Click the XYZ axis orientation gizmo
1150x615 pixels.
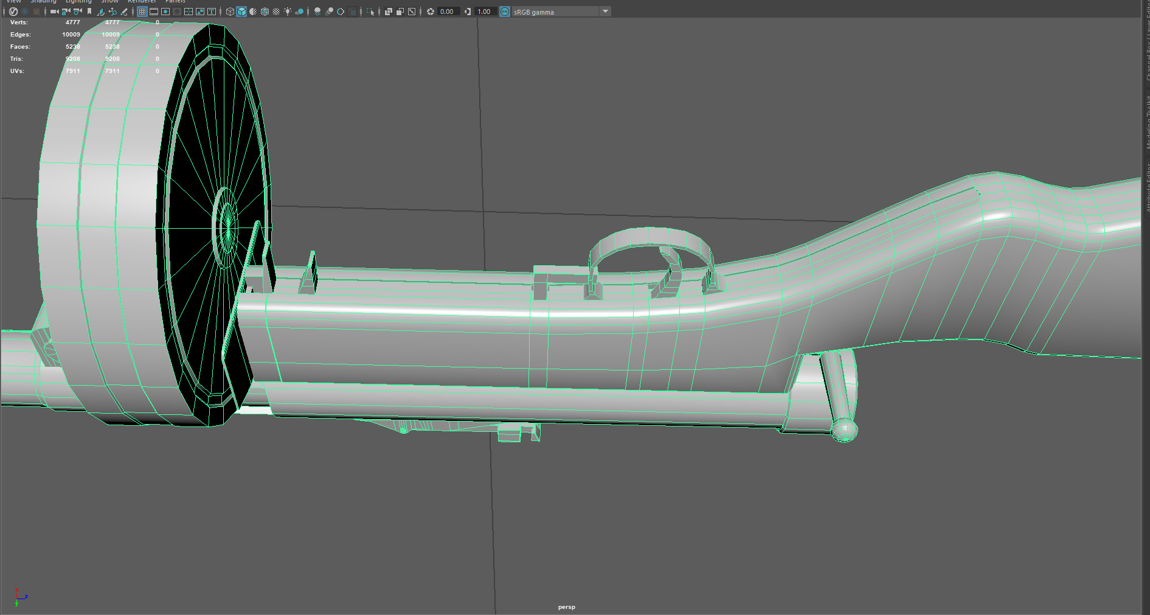click(20, 597)
